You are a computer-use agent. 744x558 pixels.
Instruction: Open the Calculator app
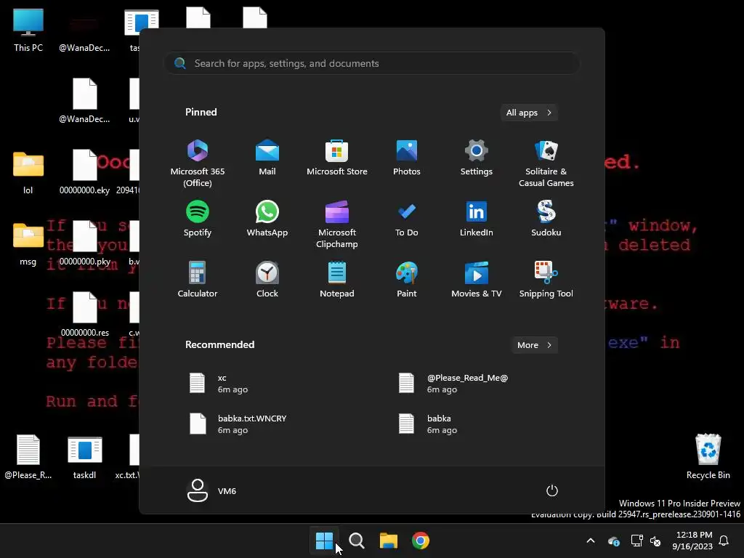[x=198, y=280]
